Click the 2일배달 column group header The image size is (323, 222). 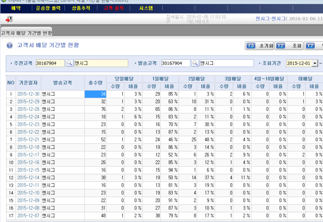point(197,79)
